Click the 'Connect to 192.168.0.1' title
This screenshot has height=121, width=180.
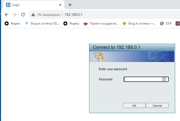(116, 47)
